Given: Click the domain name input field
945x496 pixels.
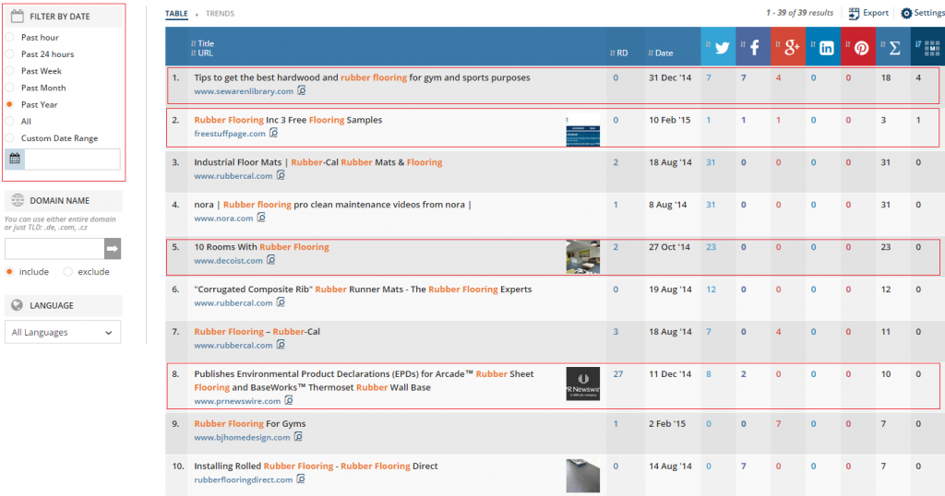Looking at the screenshot, I should click(x=54, y=248).
